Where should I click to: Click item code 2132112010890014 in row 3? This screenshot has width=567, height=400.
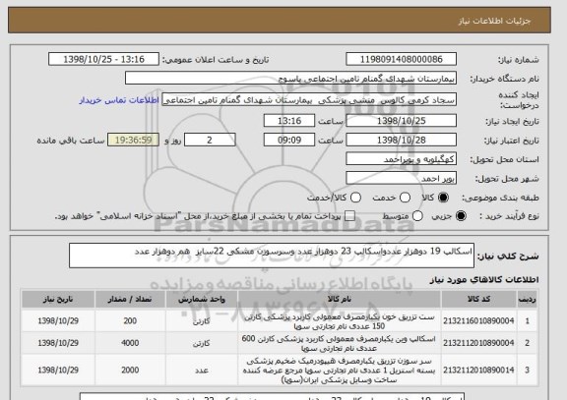click(478, 371)
